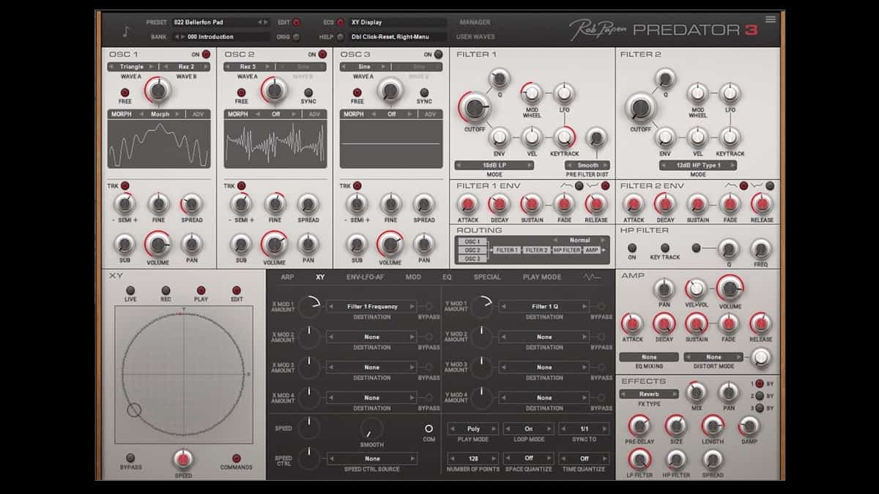The width and height of the screenshot is (879, 494).
Task: Toggle effect slot 1 bypass LED
Action: pyautogui.click(x=759, y=383)
